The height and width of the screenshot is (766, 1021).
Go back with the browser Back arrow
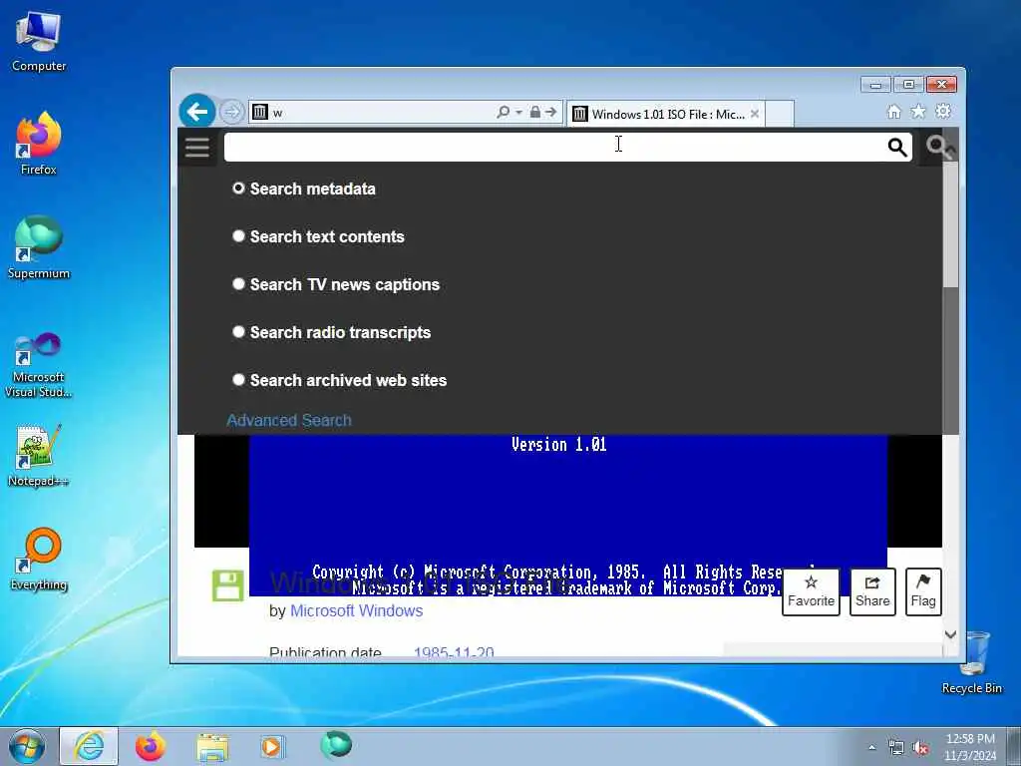click(197, 112)
